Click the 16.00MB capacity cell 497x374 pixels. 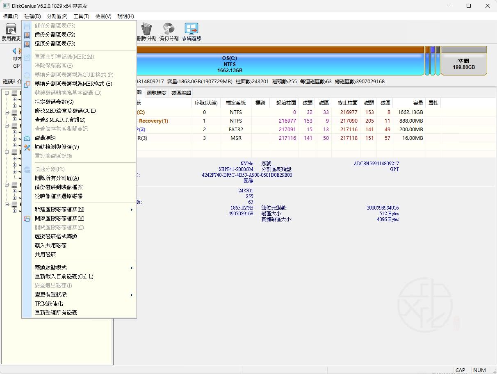click(x=413, y=138)
